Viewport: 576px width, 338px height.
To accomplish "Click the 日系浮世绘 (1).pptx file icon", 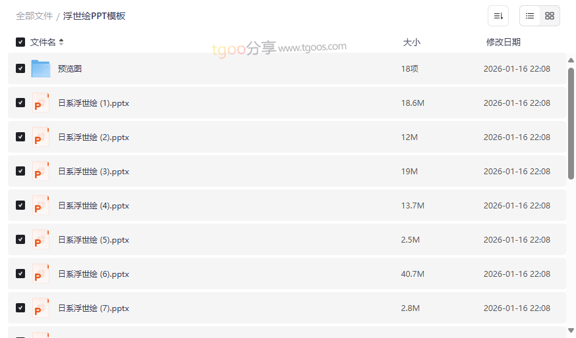I will tap(41, 103).
